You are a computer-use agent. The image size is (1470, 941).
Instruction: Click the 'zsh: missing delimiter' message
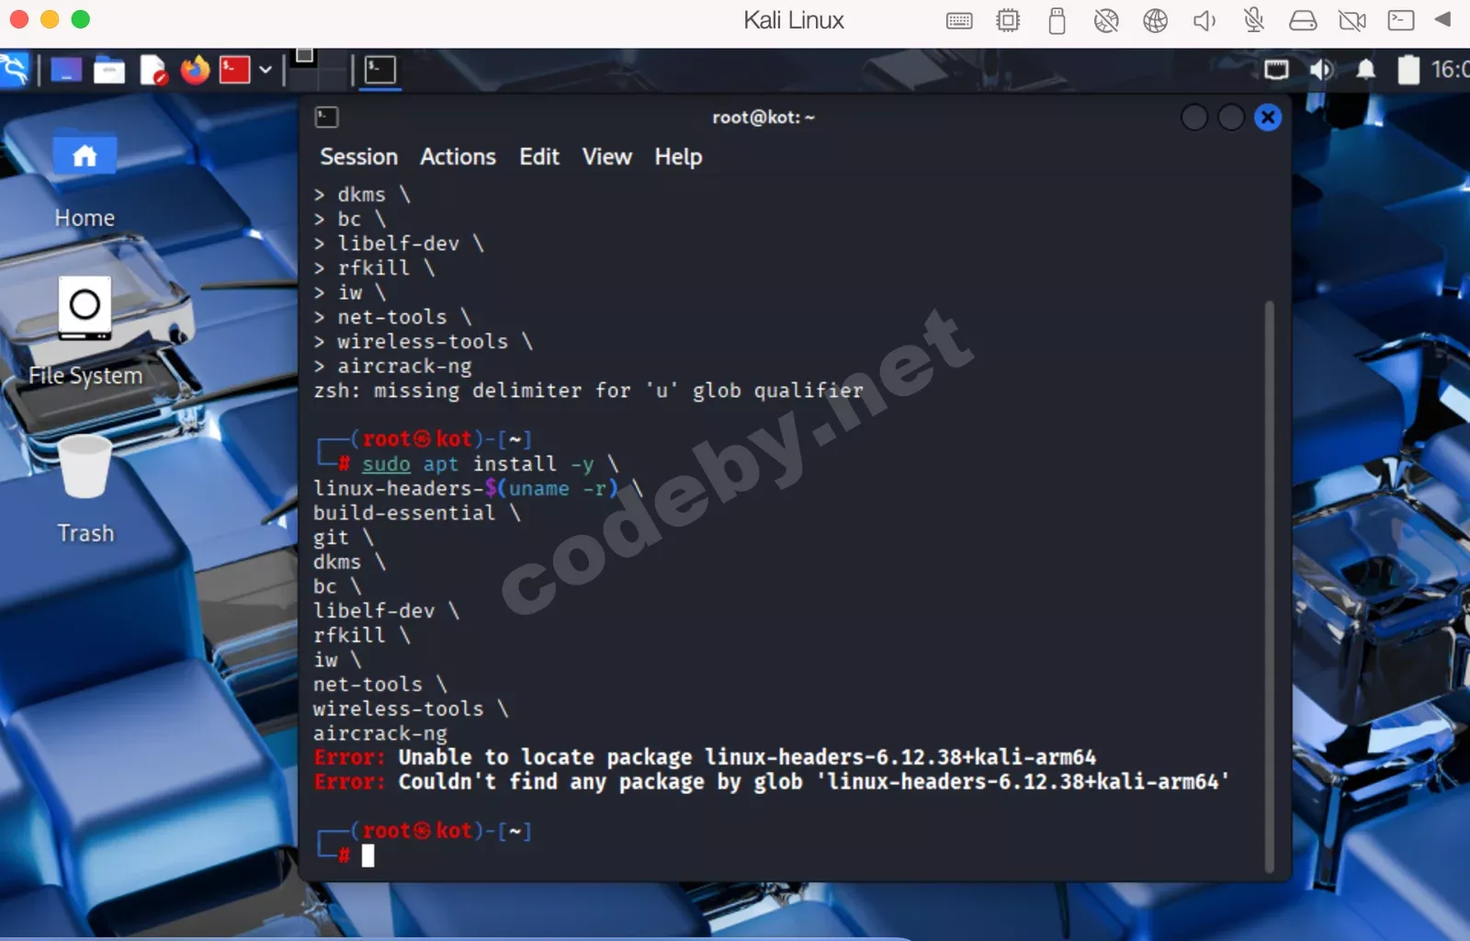coord(588,391)
